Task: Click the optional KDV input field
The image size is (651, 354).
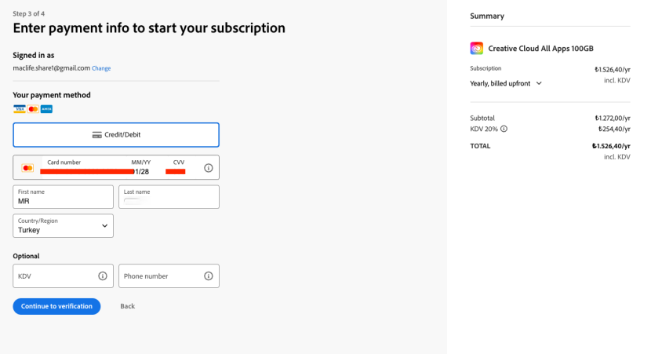Action: point(55,276)
